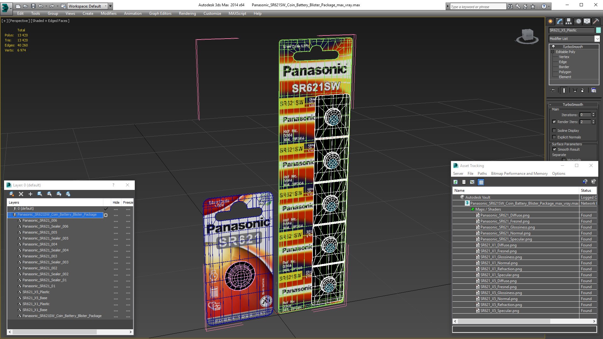Open the Paths menu in Asset Tracking
Screen dimensions: 603x339
click(x=482, y=174)
